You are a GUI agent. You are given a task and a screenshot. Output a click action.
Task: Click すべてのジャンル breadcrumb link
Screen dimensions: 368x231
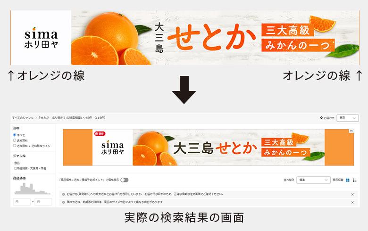[23, 118]
